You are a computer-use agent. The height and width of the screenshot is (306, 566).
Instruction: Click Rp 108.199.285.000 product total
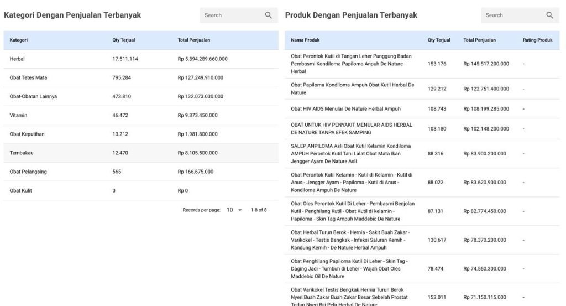[x=486, y=109]
